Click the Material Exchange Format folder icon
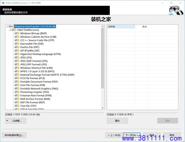This screenshot has width=185, height=142. pos(18,75)
